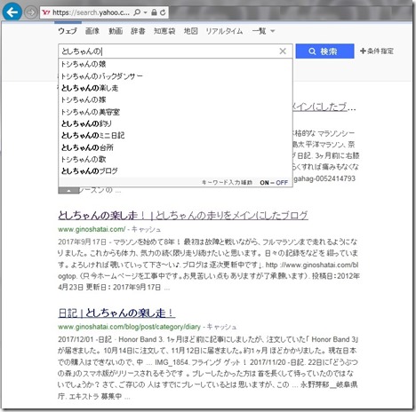The height and width of the screenshot is (412, 416).
Task: Open キャッシュ link for the diary result
Action: coord(221,327)
